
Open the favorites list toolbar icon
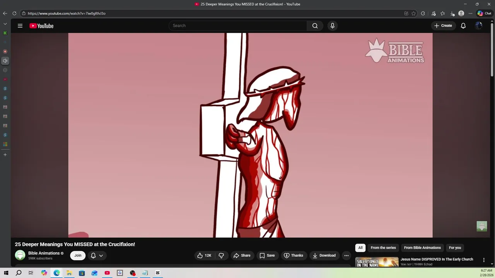pyautogui.click(x=443, y=14)
